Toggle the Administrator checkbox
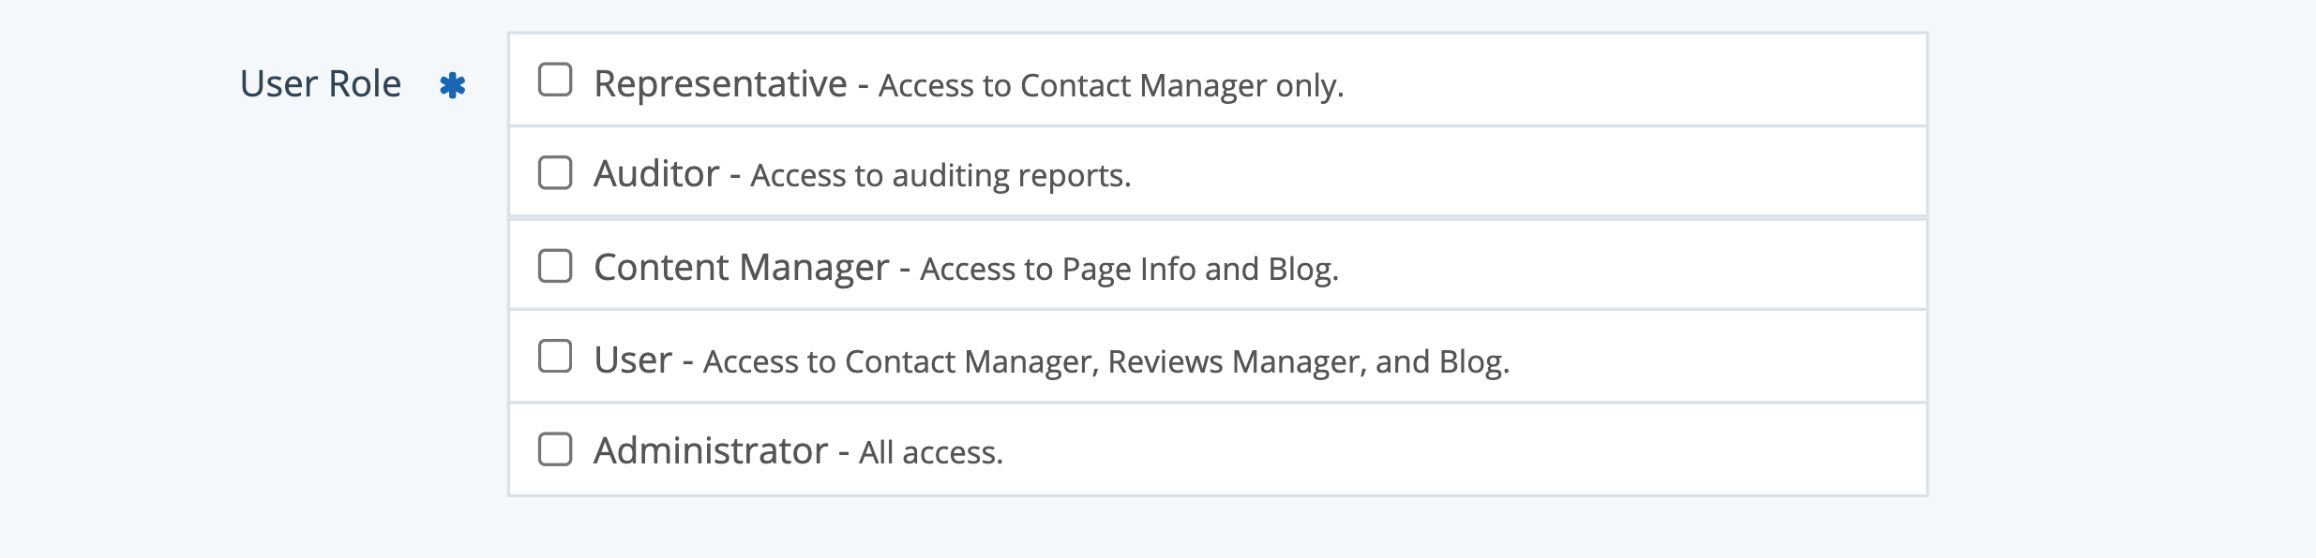 coord(555,449)
